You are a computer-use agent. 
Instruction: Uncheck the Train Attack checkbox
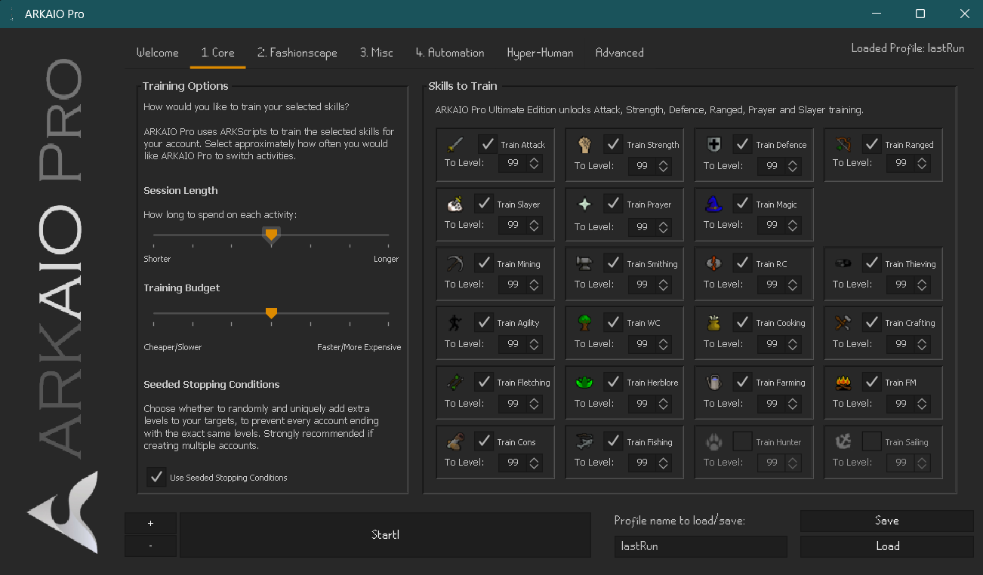[487, 144]
